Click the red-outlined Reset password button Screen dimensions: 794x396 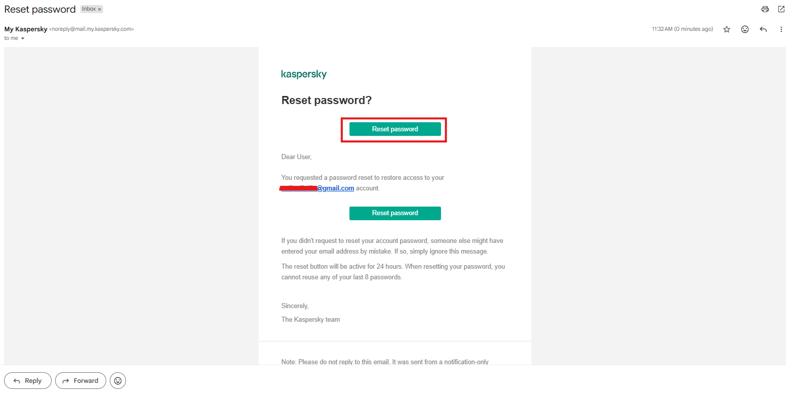pos(395,129)
